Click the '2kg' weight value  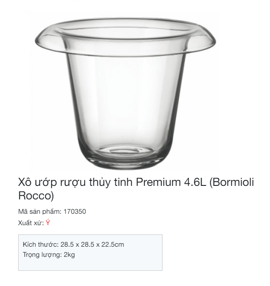tap(69, 254)
